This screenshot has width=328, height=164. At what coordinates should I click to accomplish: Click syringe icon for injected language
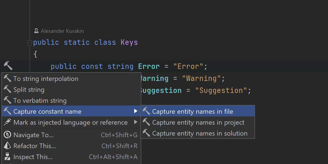(7, 122)
